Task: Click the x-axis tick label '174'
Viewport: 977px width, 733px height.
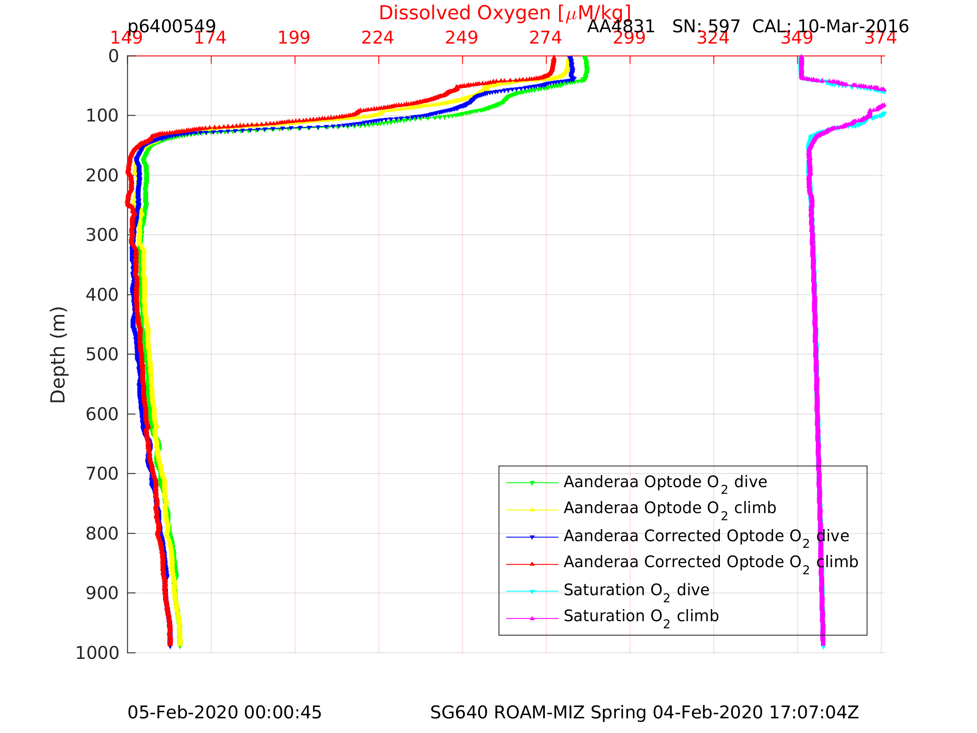Action: [x=210, y=38]
